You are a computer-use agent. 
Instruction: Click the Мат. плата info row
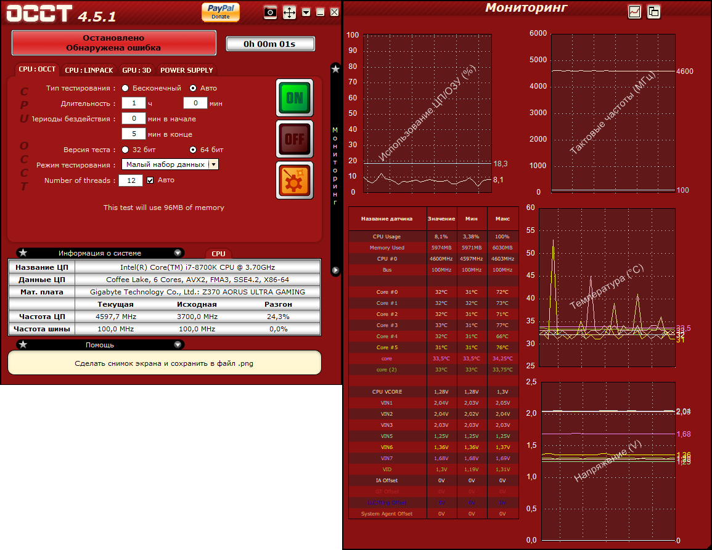point(165,292)
